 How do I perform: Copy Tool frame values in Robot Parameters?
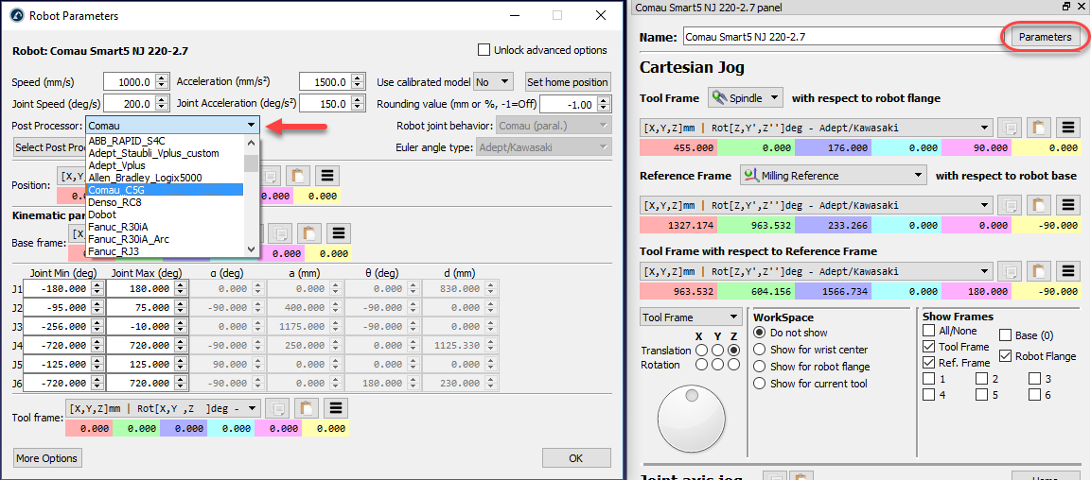pos(278,408)
